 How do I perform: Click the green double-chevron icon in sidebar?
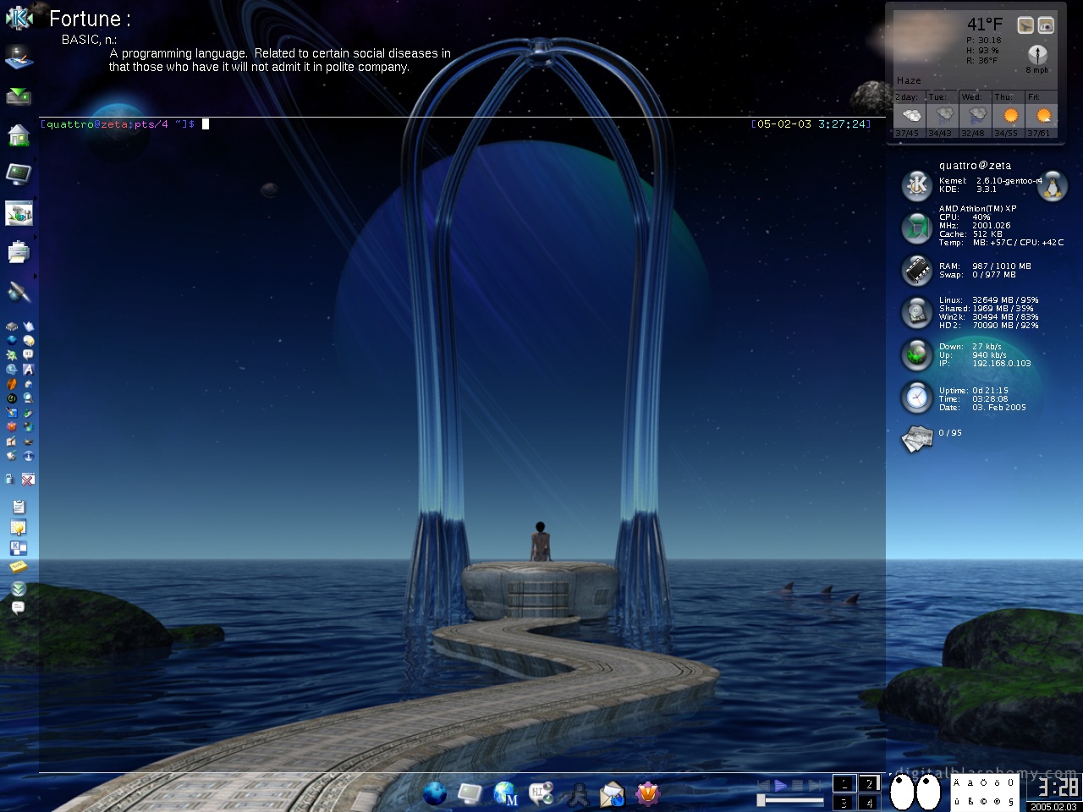19,589
